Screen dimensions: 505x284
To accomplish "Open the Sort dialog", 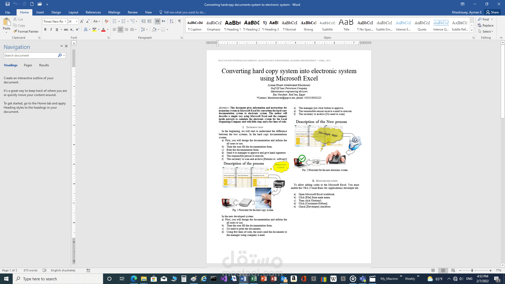I will [171, 21].
